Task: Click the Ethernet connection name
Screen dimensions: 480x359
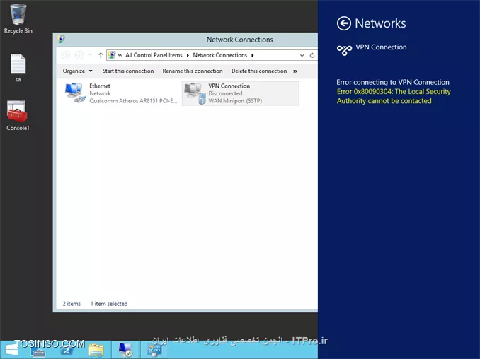Action: (100, 86)
